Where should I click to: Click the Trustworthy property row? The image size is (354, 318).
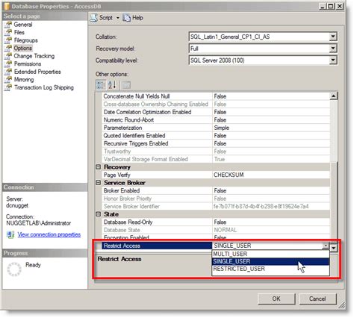(x=216, y=152)
